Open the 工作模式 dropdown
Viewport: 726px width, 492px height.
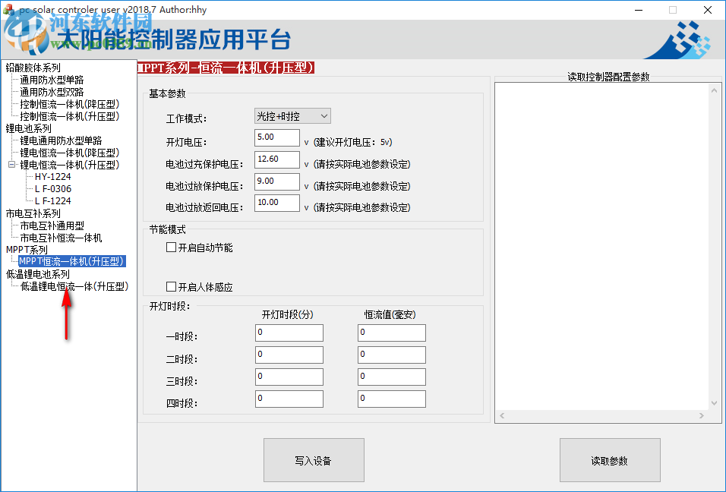coord(292,116)
